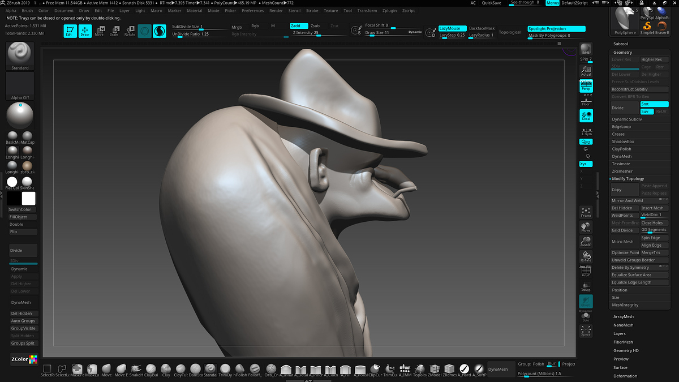Switch to Move mode in top shelf

(x=100, y=31)
